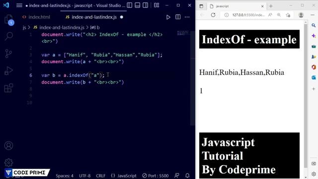
Task: Open editor More Actions ellipsis
Action: (x=187, y=17)
